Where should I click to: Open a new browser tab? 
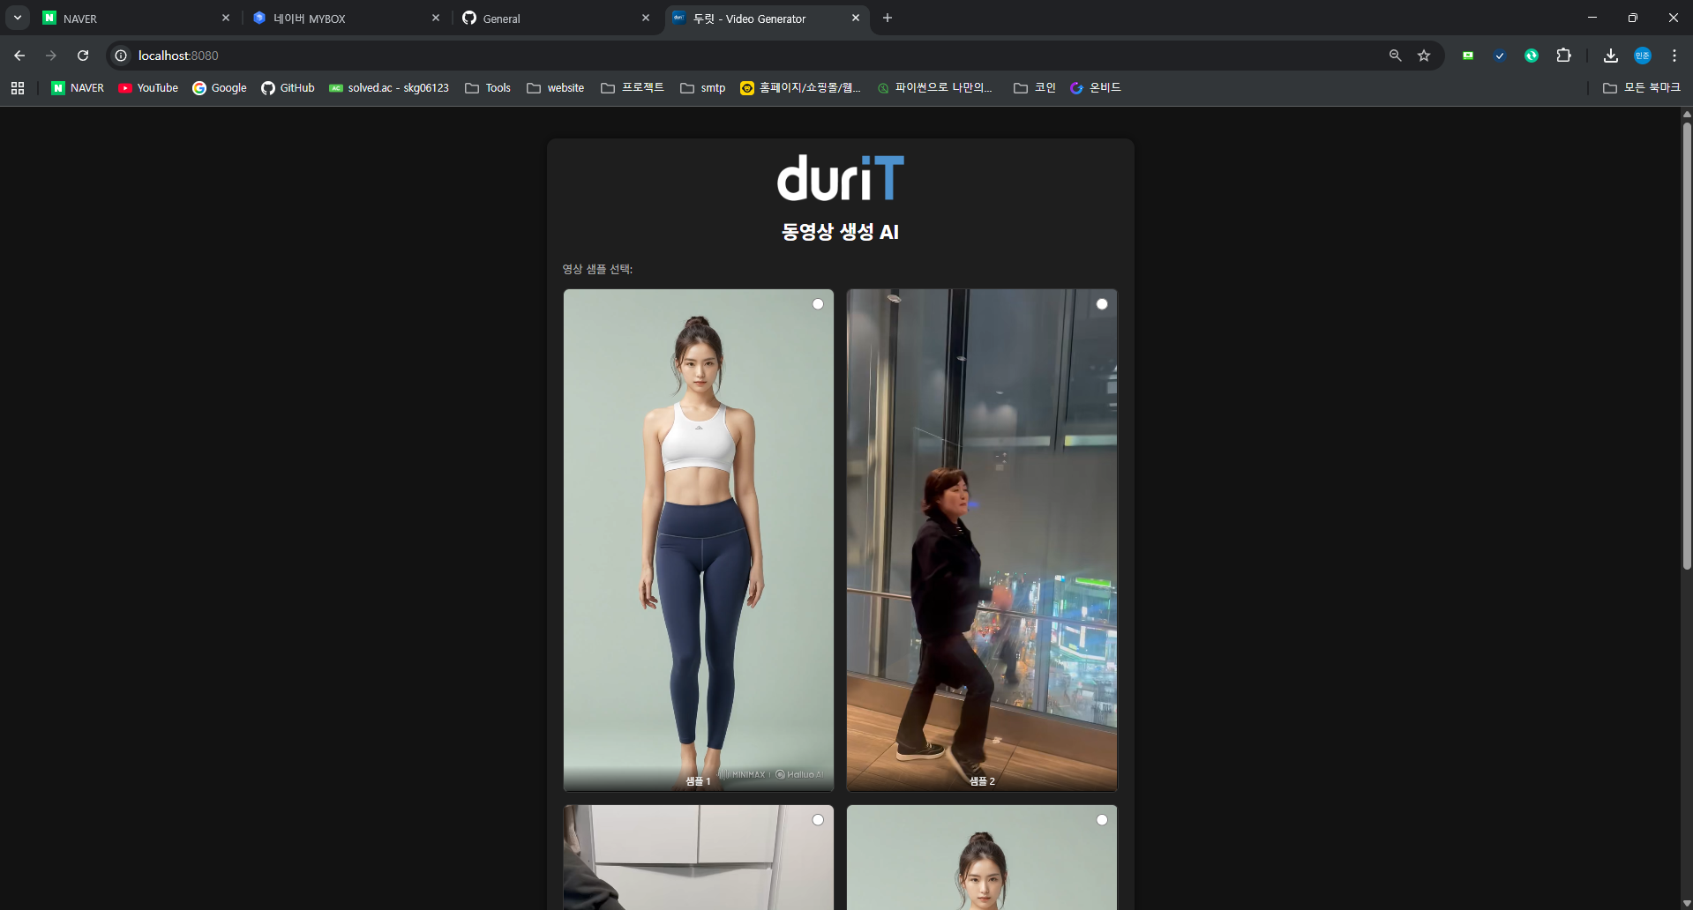888,18
